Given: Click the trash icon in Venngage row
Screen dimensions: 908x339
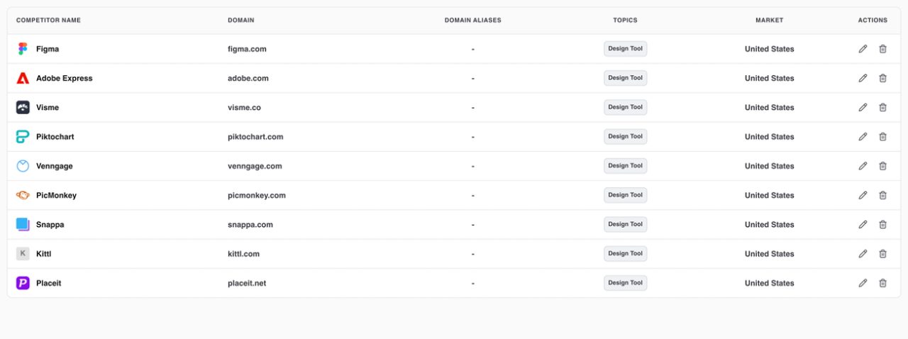Looking at the screenshot, I should [882, 166].
